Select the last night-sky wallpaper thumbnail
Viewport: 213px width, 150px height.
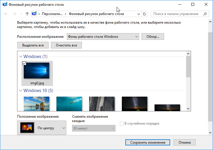167,108
